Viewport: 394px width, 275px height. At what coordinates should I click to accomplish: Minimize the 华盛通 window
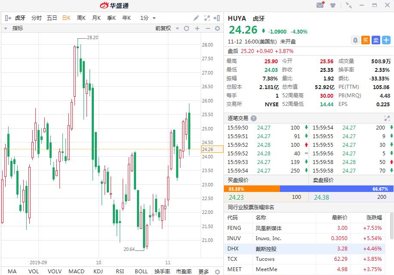point(362,5)
